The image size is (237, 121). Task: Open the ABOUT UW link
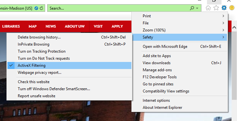tap(75, 26)
